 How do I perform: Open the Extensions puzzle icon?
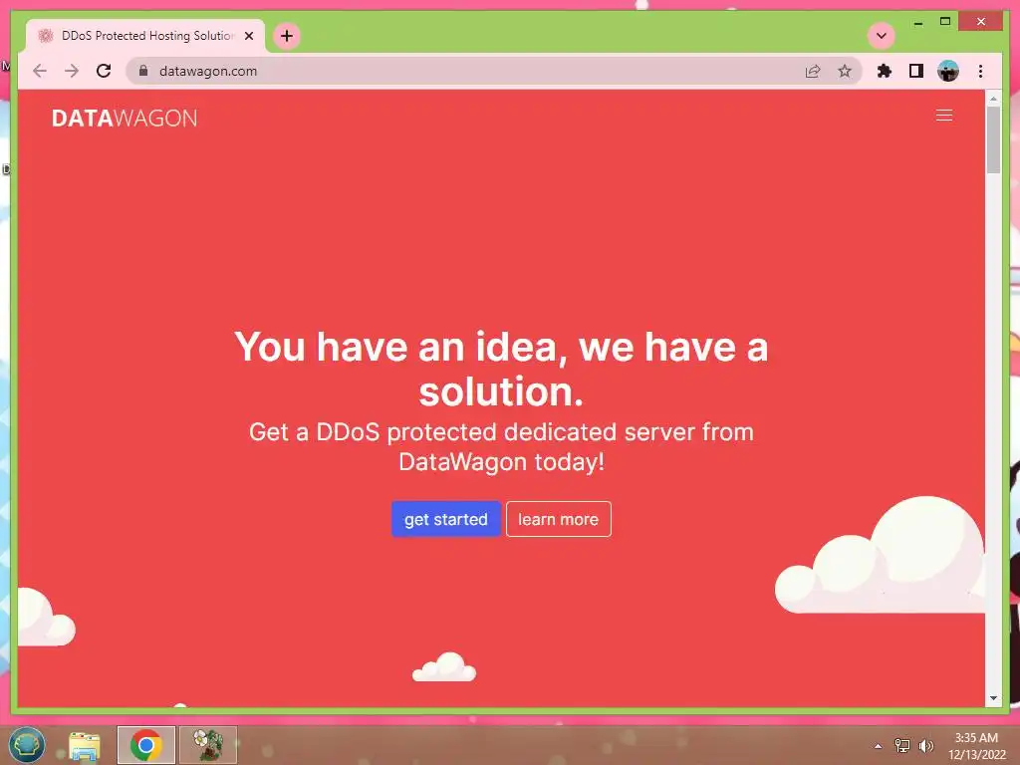[885, 71]
